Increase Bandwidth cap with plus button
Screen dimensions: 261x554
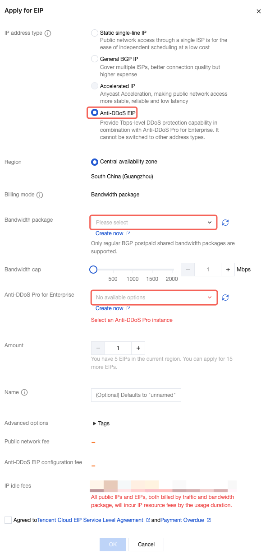point(228,270)
